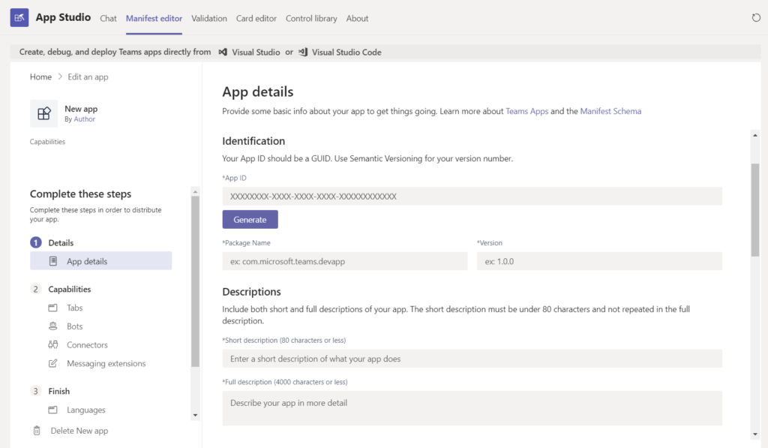This screenshot has height=448, width=768.
Task: Click the Visual Studio Code icon
Action: tap(303, 53)
